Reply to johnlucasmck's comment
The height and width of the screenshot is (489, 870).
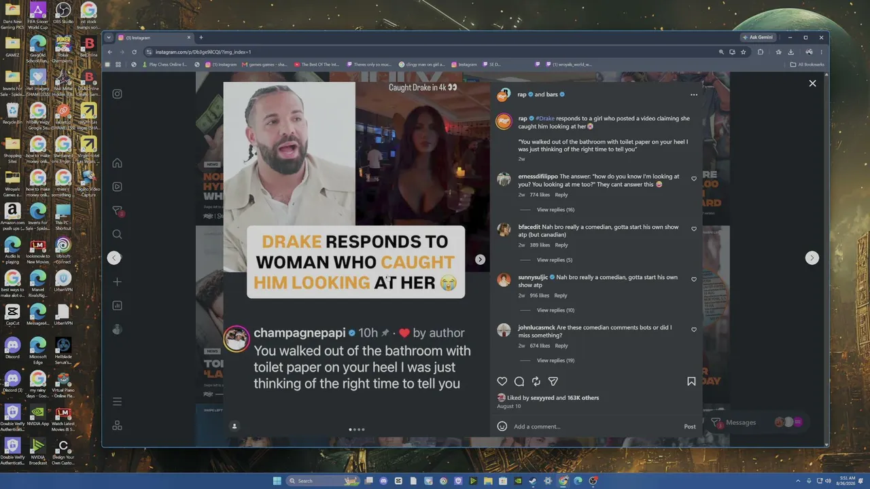point(561,346)
